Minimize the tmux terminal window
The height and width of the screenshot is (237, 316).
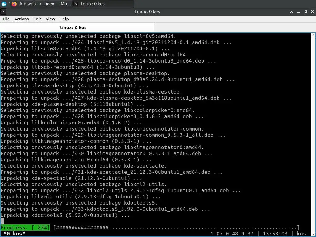298,12
